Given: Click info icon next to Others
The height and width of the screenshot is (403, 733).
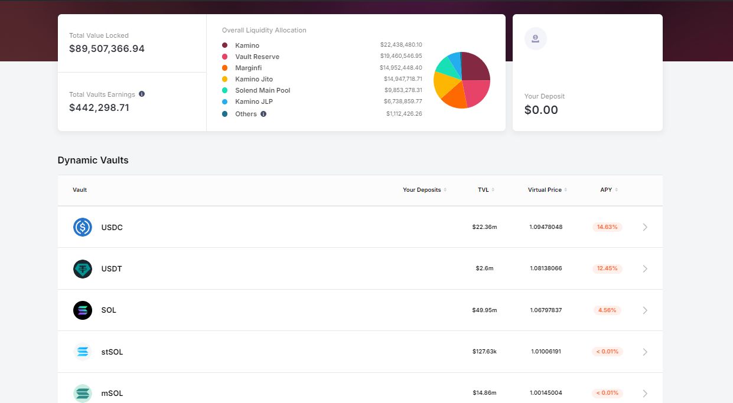Looking at the screenshot, I should coord(263,114).
